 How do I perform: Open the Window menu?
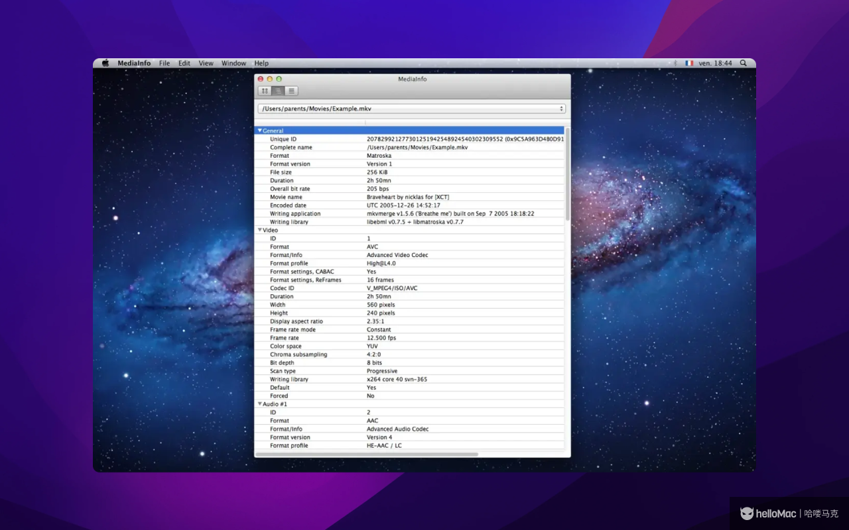point(233,63)
